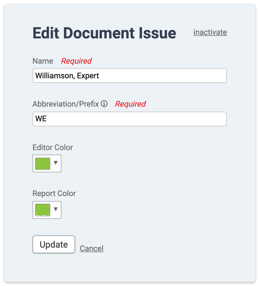Click the Required text next to Abbreviation/Prefix

pos(131,104)
